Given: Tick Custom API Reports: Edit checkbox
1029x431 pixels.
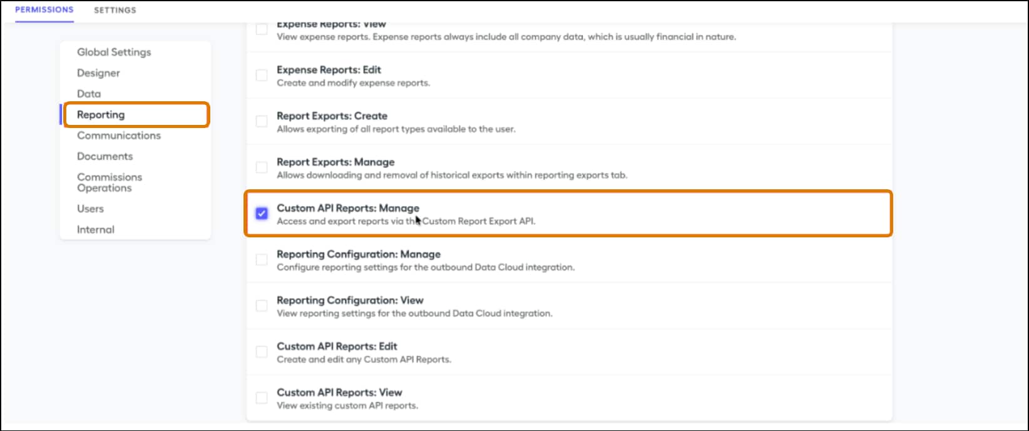Looking at the screenshot, I should pyautogui.click(x=262, y=352).
